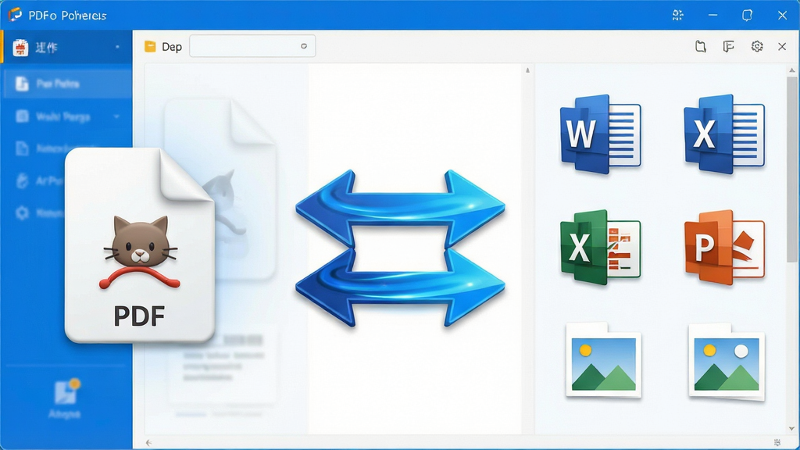The width and height of the screenshot is (800, 450).
Task: Open the dropdown in the Dep field
Action: tap(304, 46)
